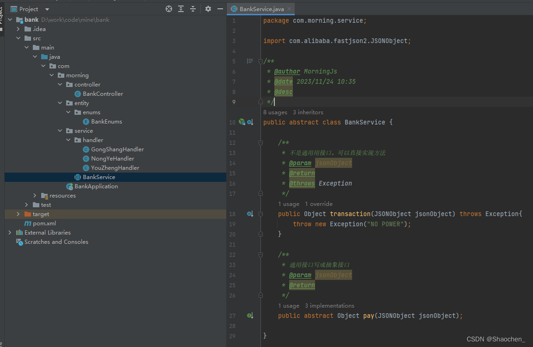533x347 pixels.
Task: Click the External Libraries icon
Action: click(19, 232)
